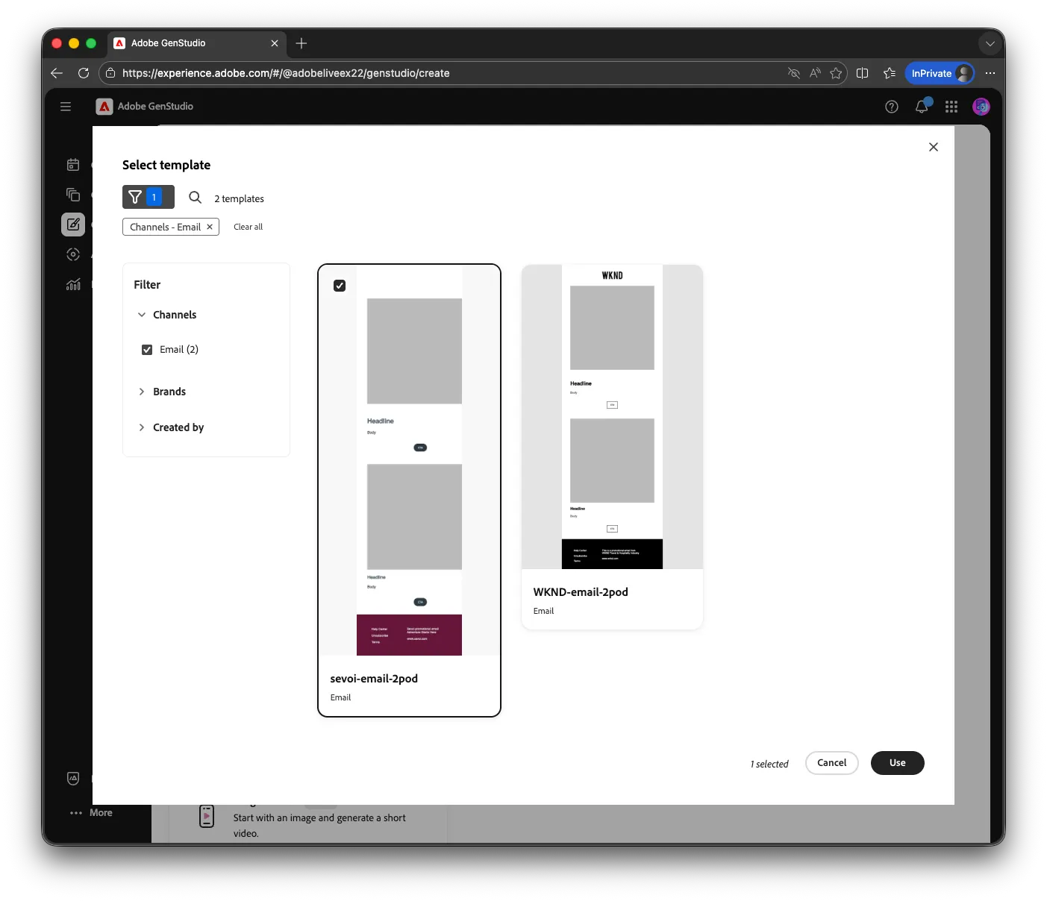Expand the Brands filter section

tap(142, 392)
